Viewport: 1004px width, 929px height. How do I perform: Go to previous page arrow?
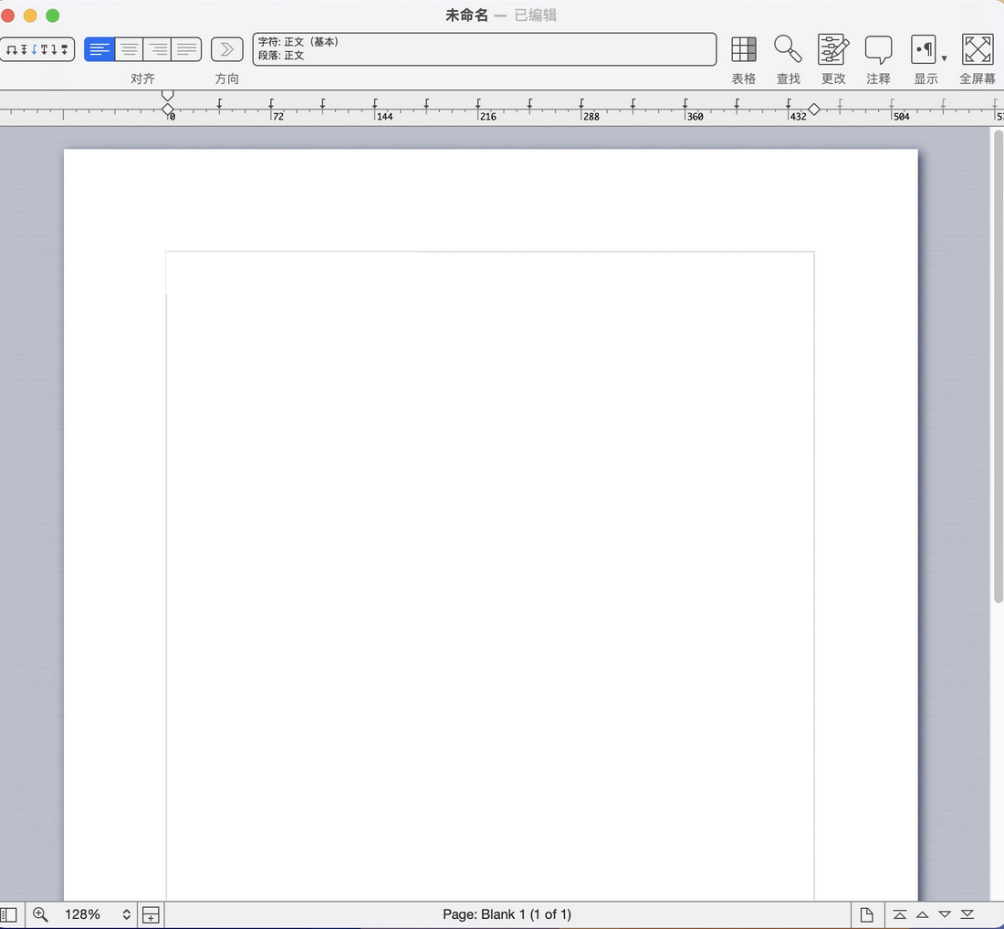(922, 914)
